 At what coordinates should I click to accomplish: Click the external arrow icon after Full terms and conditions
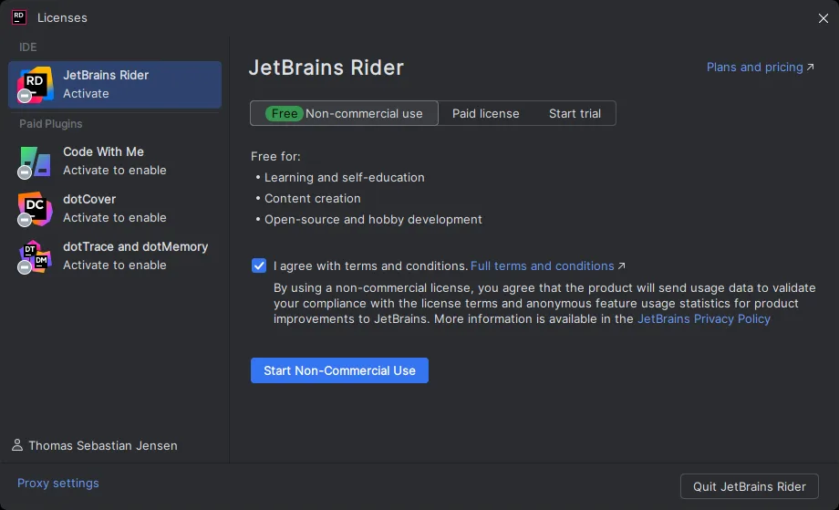622,266
